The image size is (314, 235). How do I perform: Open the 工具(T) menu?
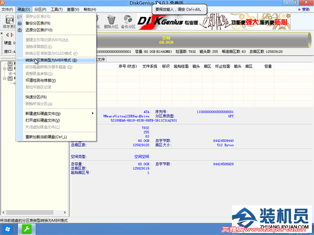pyautogui.click(x=57, y=9)
